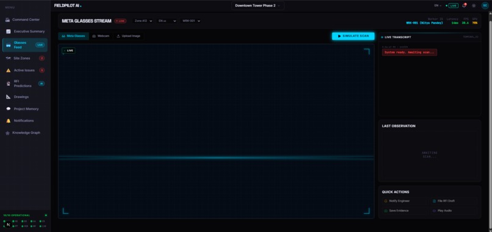The image size is (492, 232).
Task: Click the Meta Glasses tab icon
Action: (x=63, y=37)
